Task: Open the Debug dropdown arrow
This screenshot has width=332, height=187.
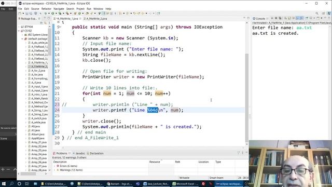Action: (49, 14)
